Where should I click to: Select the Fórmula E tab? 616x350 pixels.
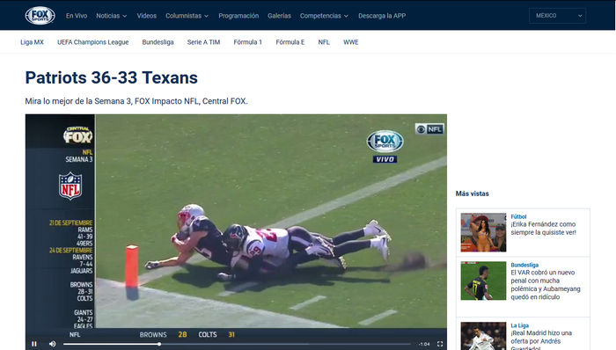tap(290, 42)
